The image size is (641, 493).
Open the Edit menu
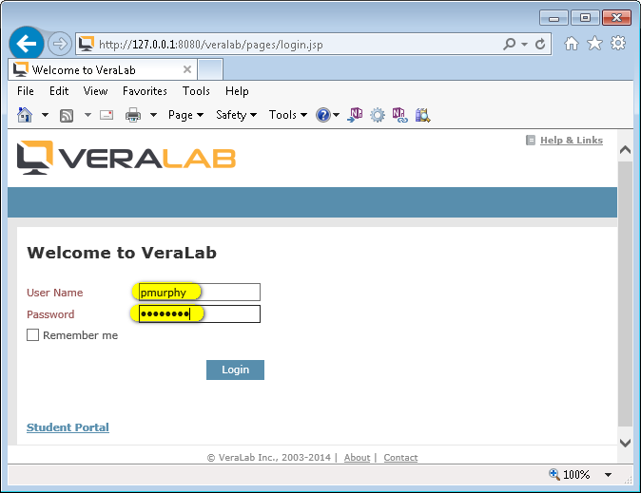(x=59, y=91)
